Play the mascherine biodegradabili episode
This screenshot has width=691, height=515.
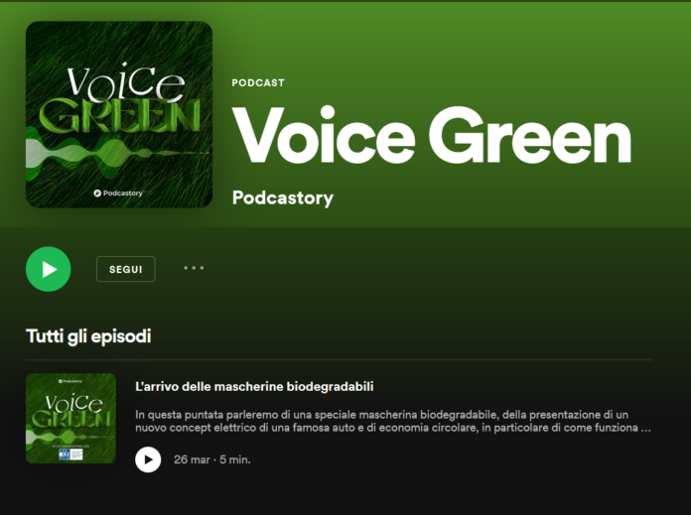point(148,459)
